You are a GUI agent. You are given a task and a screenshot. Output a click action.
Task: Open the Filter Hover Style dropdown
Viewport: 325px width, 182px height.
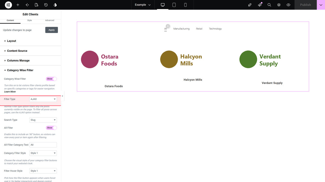click(43, 171)
